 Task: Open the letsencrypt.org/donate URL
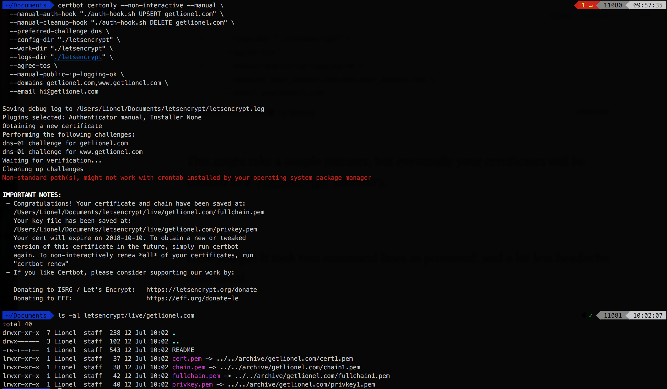[x=201, y=290]
